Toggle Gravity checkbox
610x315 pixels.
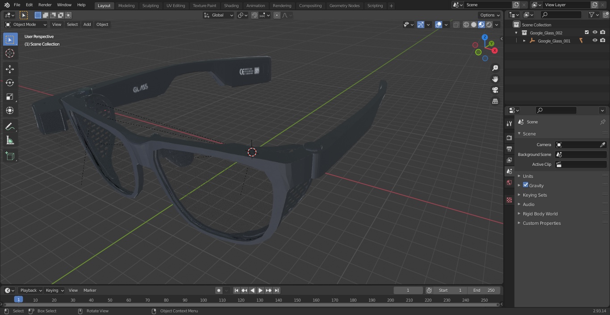tap(526, 185)
